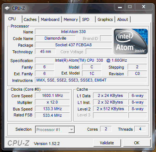Click the Family value 6
The width and height of the screenshot is (156, 152).
click(x=45, y=67)
